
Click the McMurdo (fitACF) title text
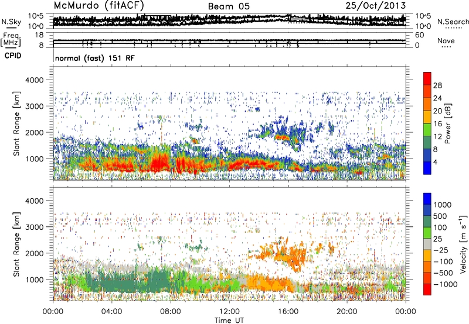tap(98, 5)
